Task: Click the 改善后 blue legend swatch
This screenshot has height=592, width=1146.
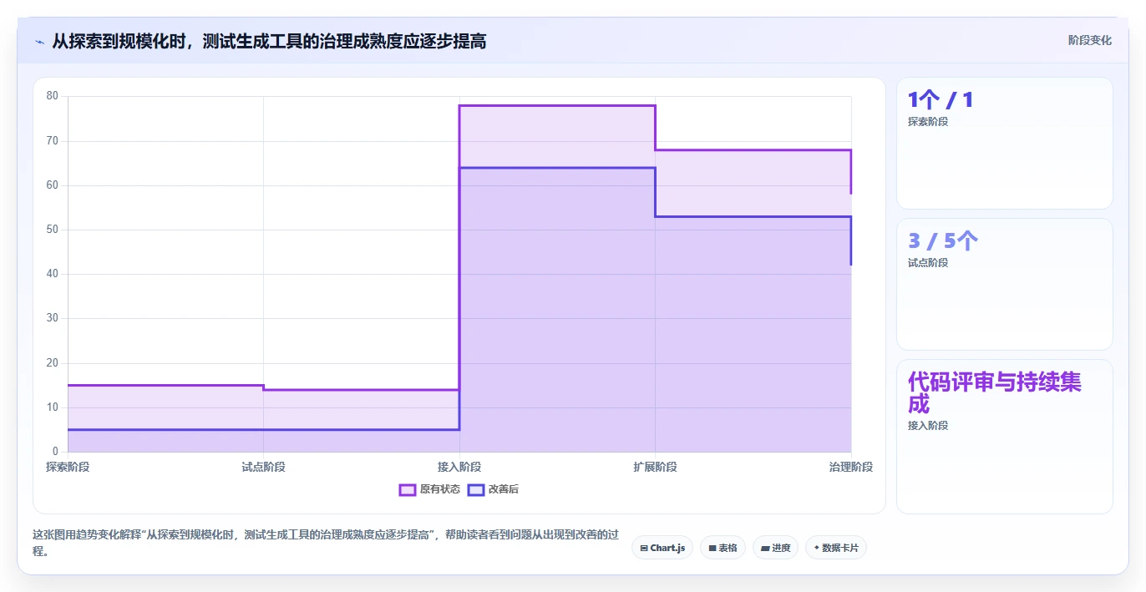Action: coord(476,489)
